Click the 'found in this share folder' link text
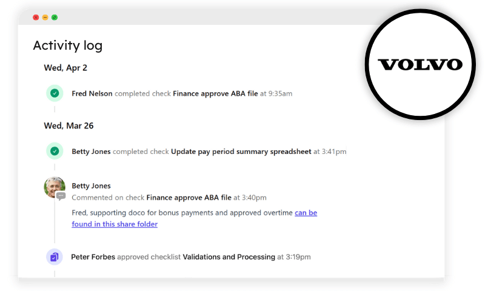Viewport: 485px width, 291px height. pyautogui.click(x=115, y=224)
